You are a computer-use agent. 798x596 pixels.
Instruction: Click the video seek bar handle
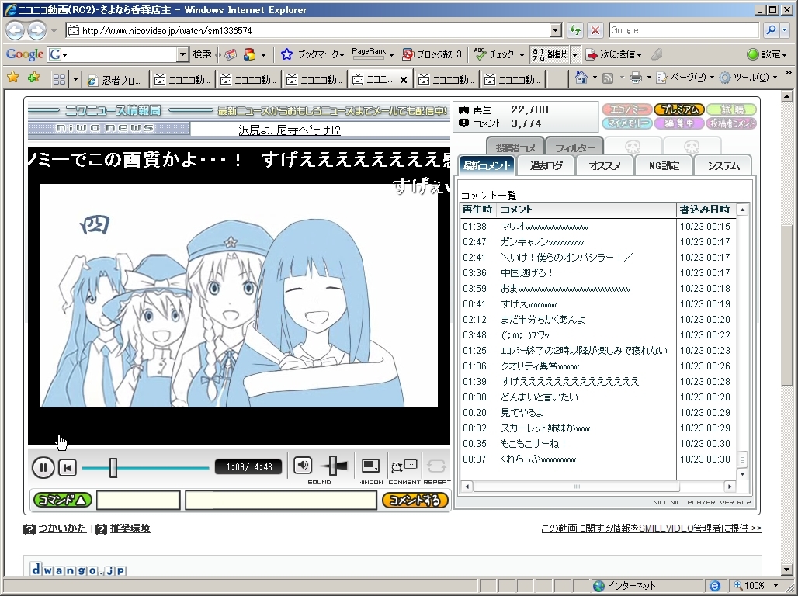(113, 467)
